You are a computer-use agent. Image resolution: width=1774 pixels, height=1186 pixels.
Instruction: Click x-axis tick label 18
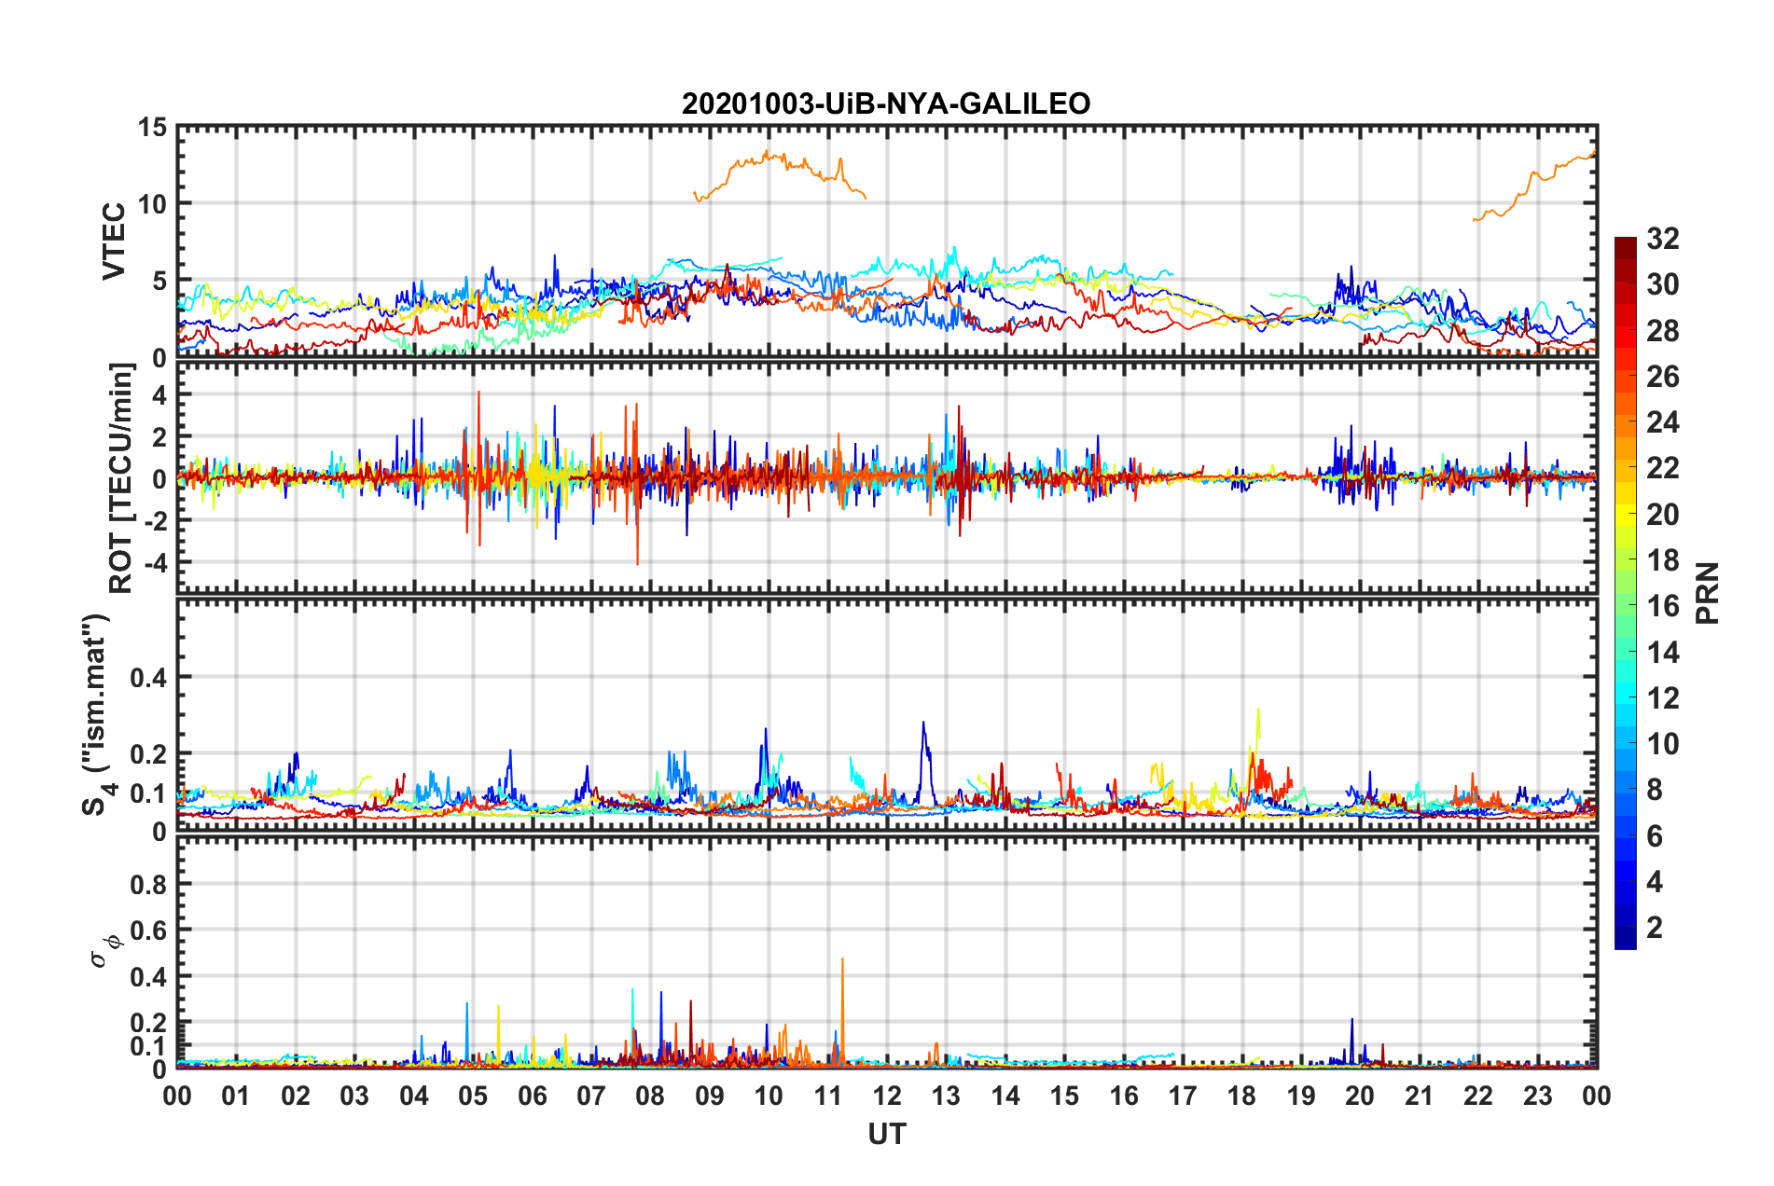tap(1242, 1096)
